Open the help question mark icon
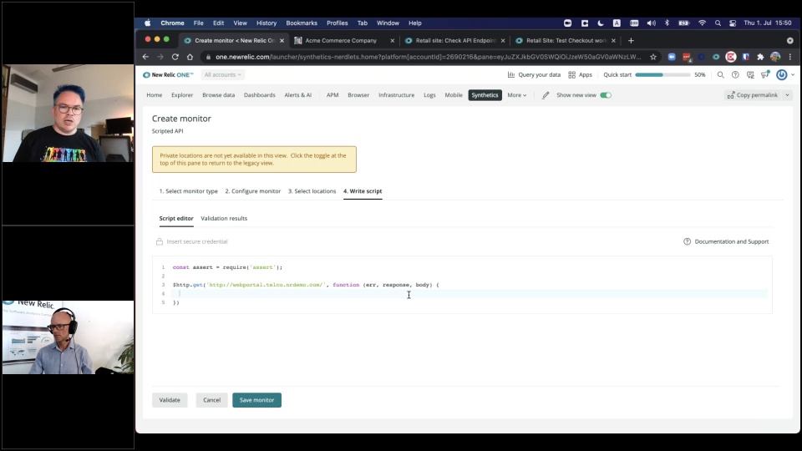 (735, 74)
